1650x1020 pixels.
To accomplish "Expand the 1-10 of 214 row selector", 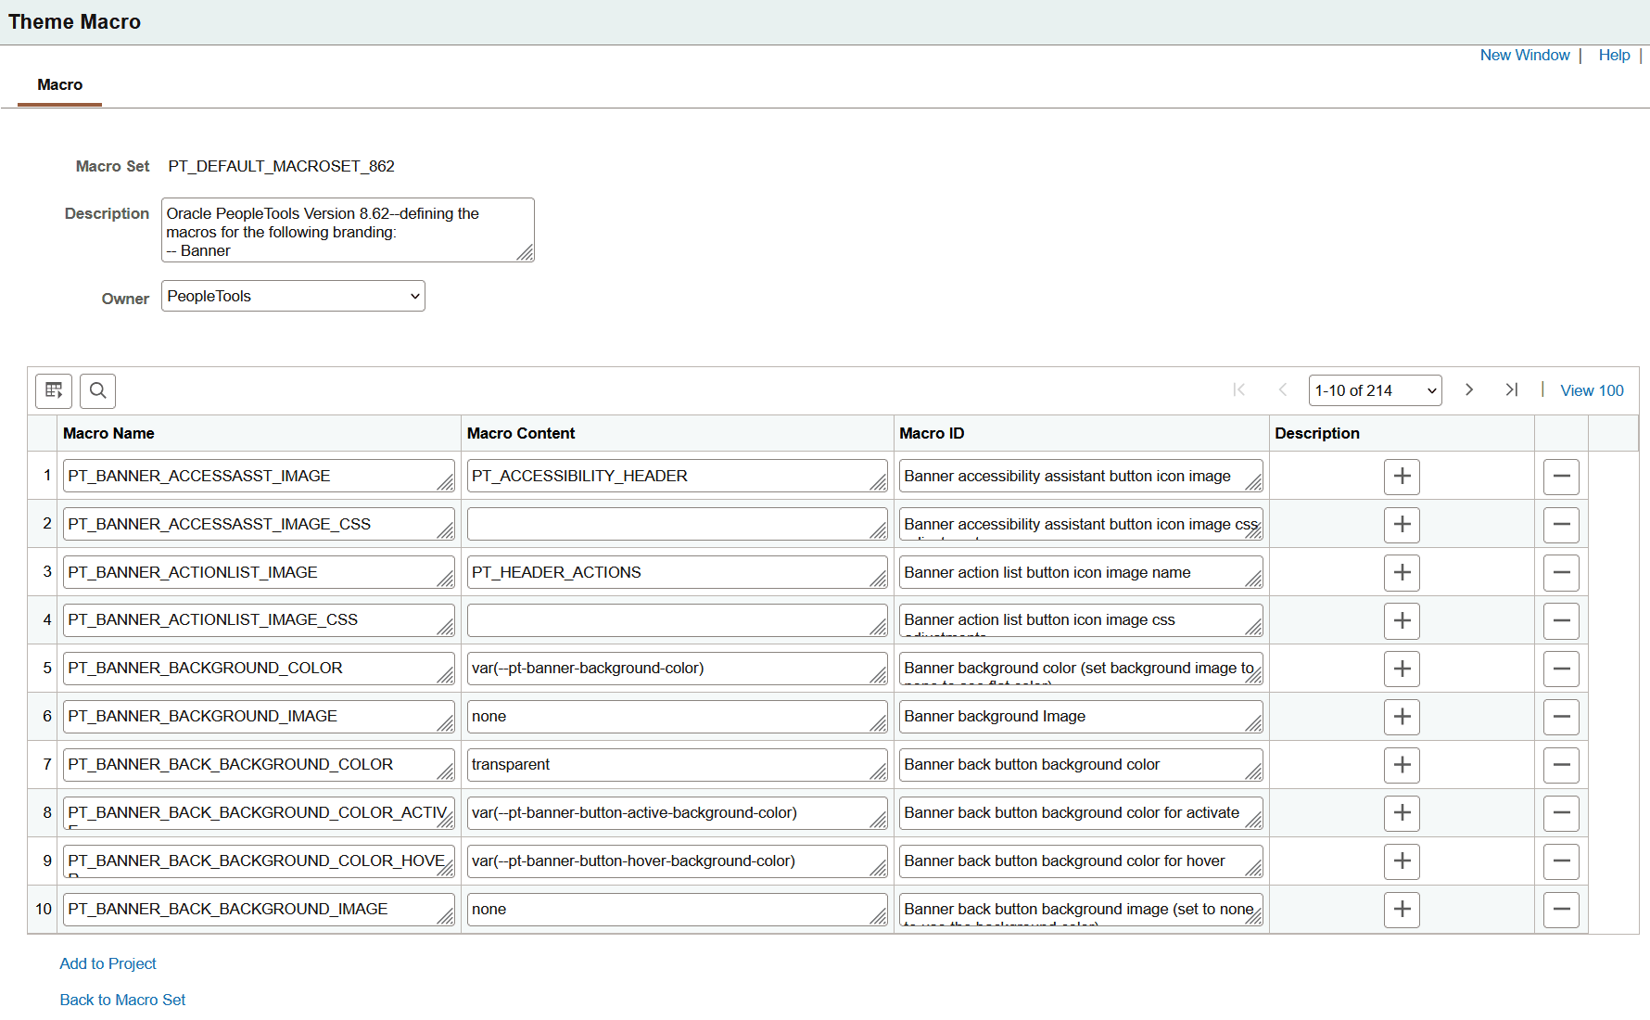I will [1375, 390].
